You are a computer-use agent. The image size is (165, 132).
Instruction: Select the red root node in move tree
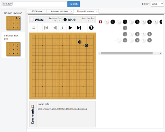100,22
